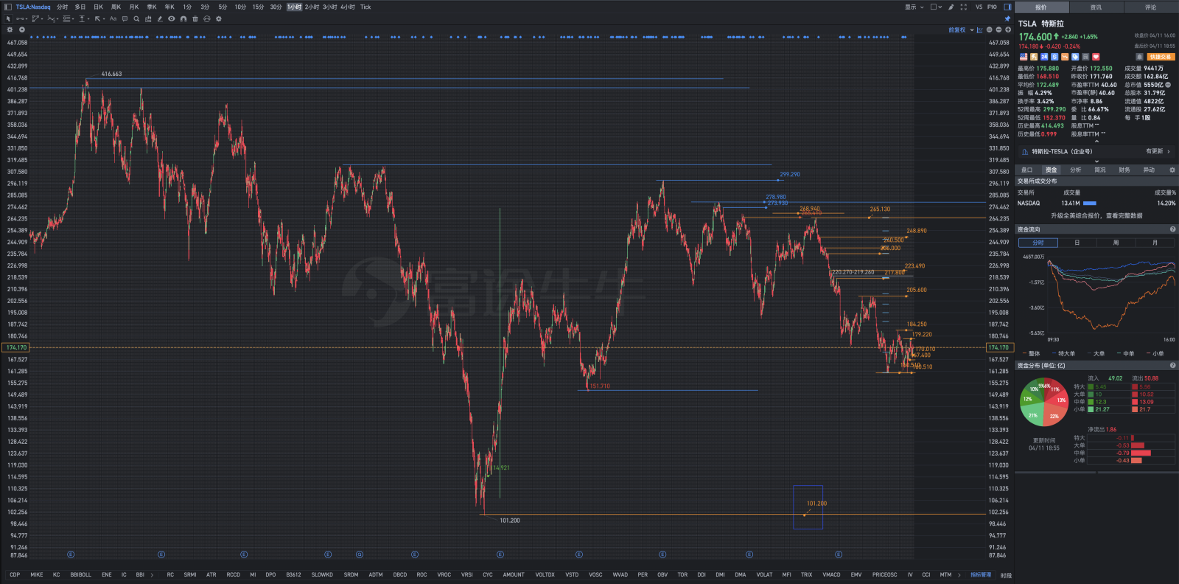Switch capital flow to 月 view
1179x584 pixels.
tap(1155, 243)
